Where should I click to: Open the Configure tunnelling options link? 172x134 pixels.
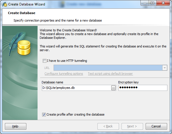tap(64, 74)
